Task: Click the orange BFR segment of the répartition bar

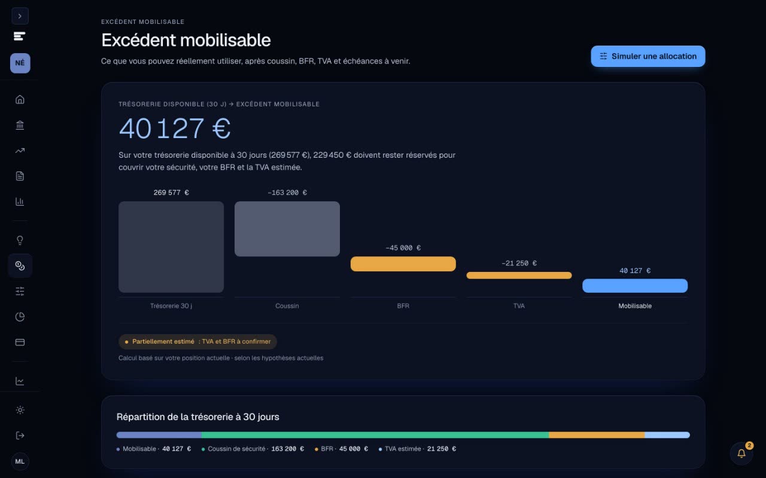Action: click(597, 435)
